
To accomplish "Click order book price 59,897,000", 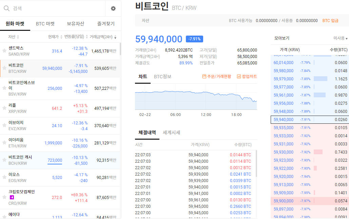I will [x=283, y=209].
